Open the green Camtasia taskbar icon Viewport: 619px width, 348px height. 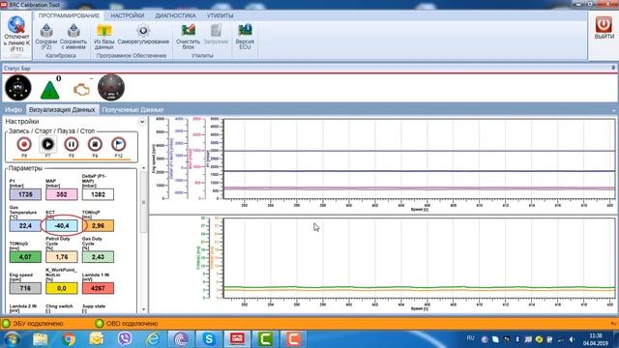pos(265,339)
